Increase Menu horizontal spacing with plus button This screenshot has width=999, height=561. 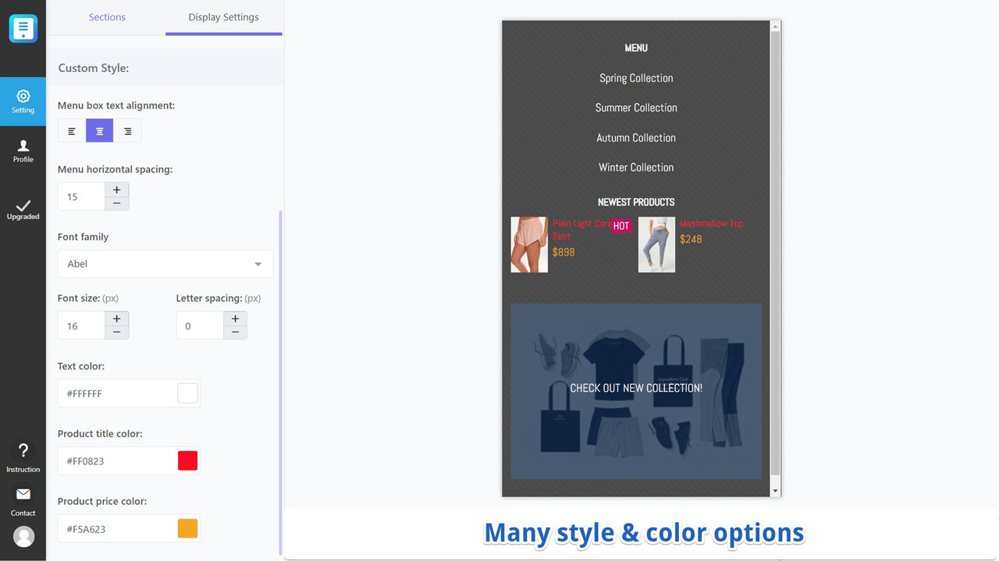point(116,189)
